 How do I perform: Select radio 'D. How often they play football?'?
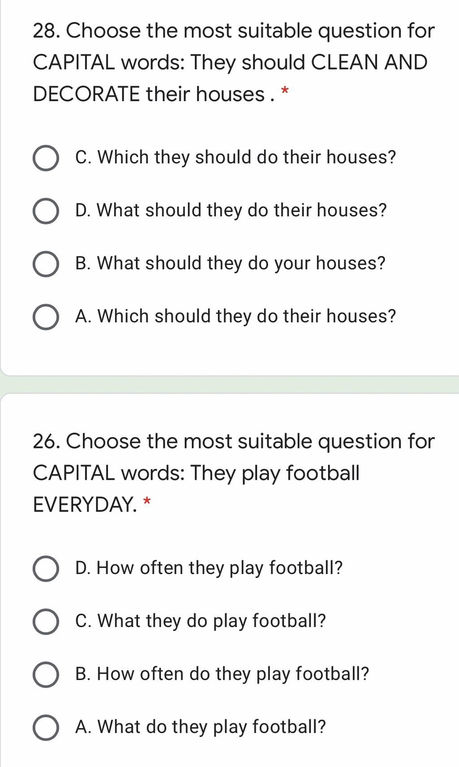[46, 569]
